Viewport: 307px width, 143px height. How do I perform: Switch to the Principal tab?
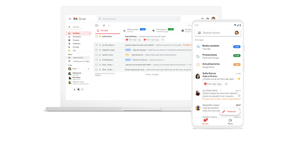coord(107,30)
